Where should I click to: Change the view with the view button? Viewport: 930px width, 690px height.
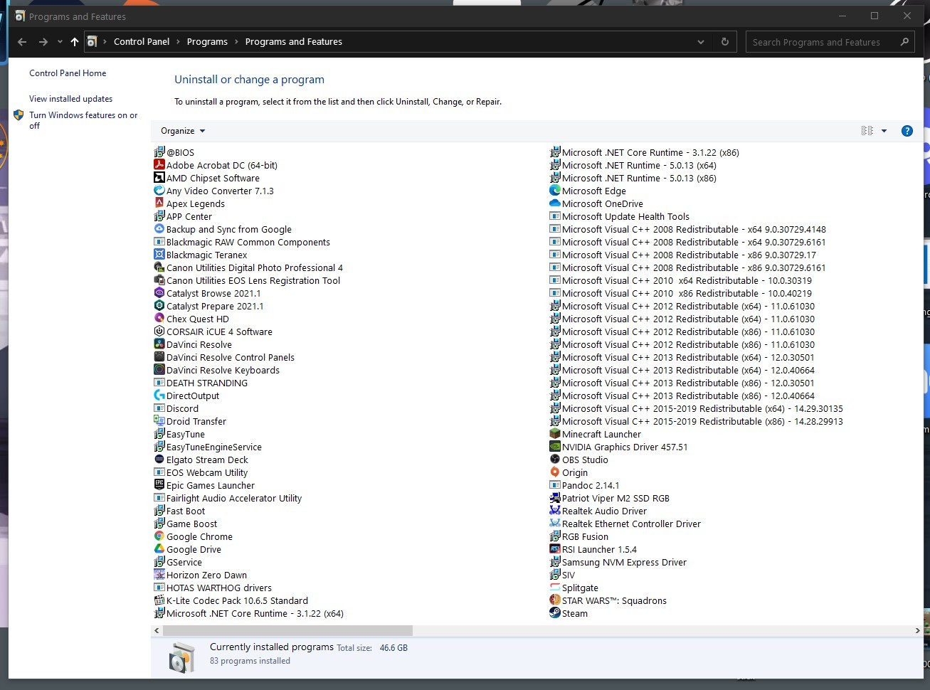click(867, 131)
